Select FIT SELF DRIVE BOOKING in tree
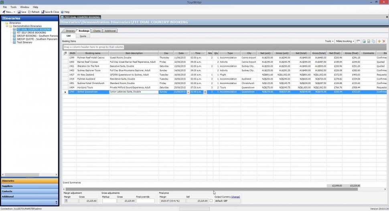The width and height of the screenshot is (389, 211). (x=31, y=33)
